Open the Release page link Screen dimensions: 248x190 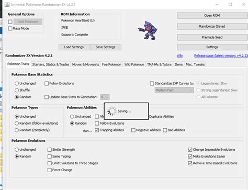point(221,55)
